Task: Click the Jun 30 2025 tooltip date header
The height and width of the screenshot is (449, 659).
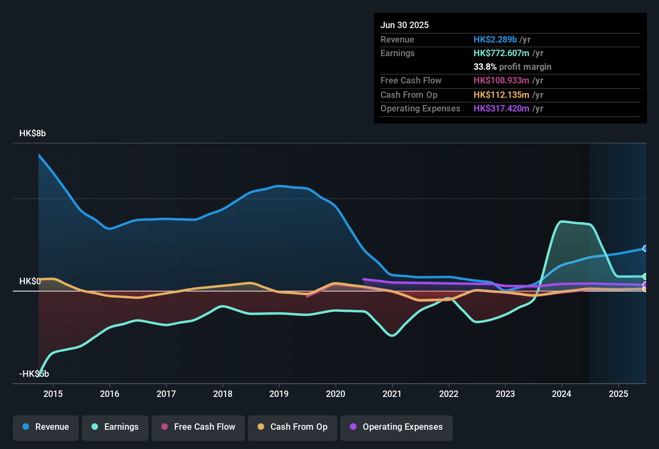Action: click(x=405, y=25)
